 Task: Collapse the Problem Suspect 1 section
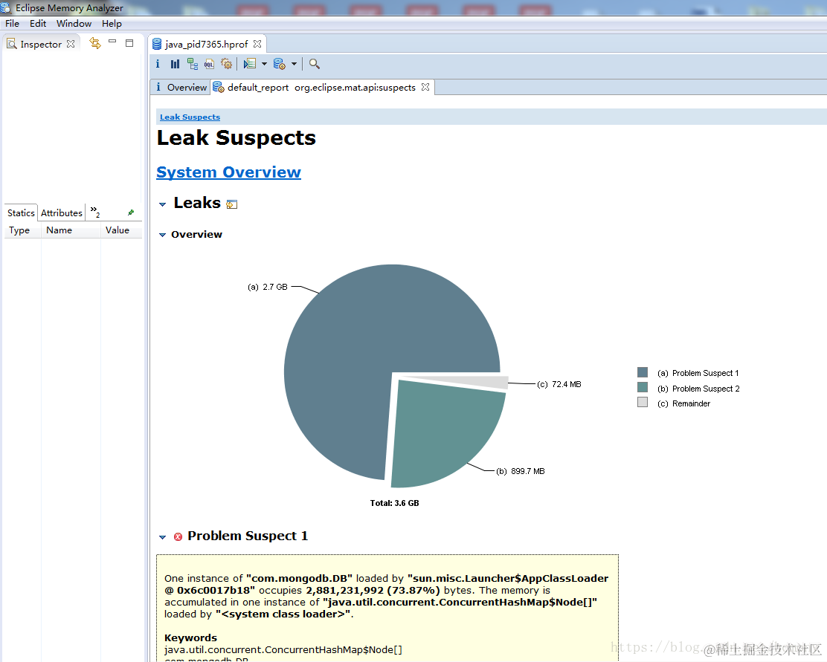[162, 537]
